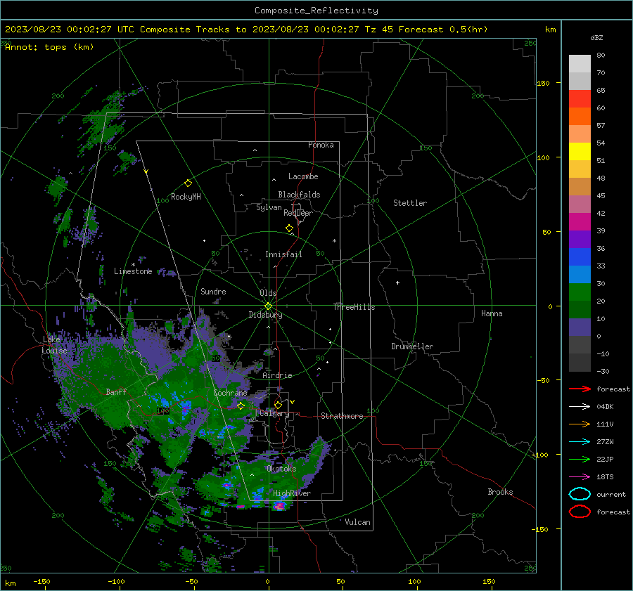Click the Didsbury city label

[265, 315]
